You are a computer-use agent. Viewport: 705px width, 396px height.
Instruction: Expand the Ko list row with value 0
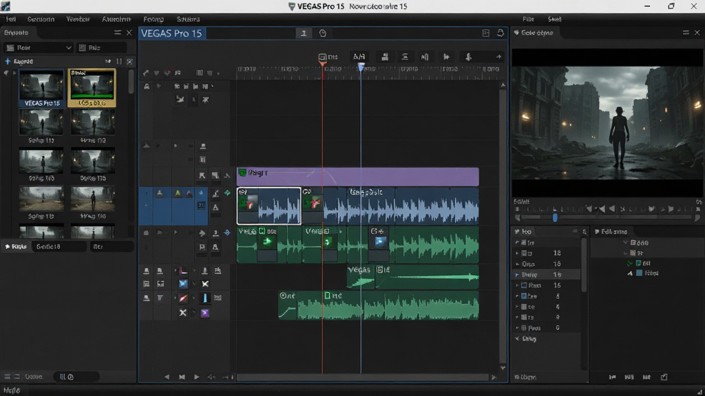(x=517, y=328)
